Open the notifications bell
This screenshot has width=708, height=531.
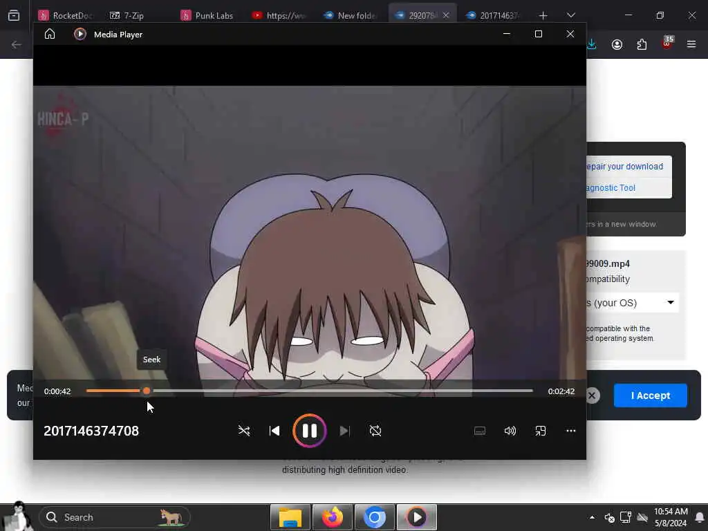700,517
